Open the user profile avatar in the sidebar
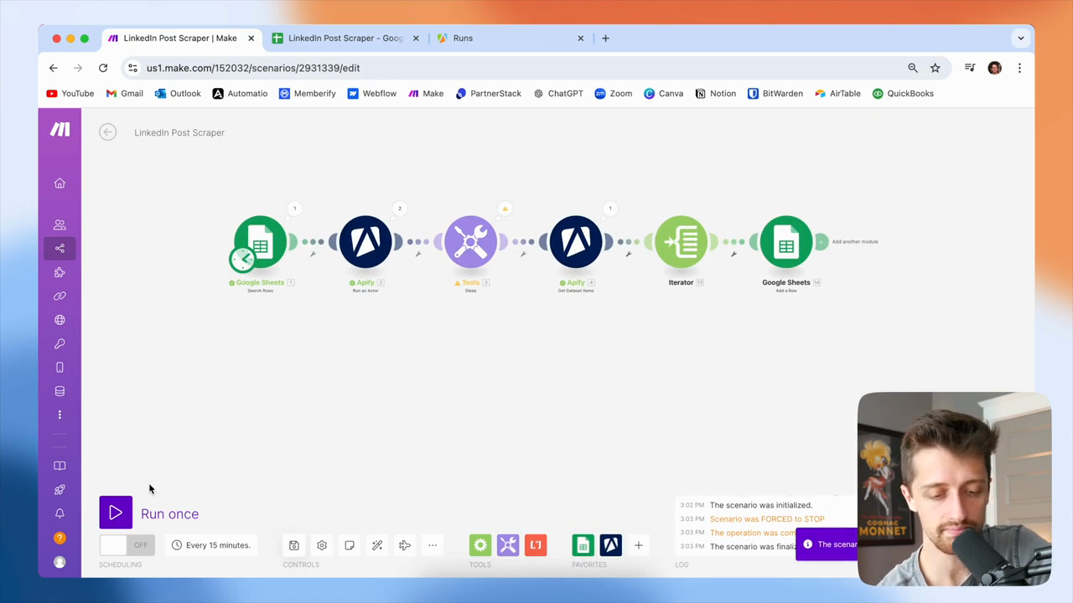This screenshot has width=1073, height=603. [x=60, y=562]
